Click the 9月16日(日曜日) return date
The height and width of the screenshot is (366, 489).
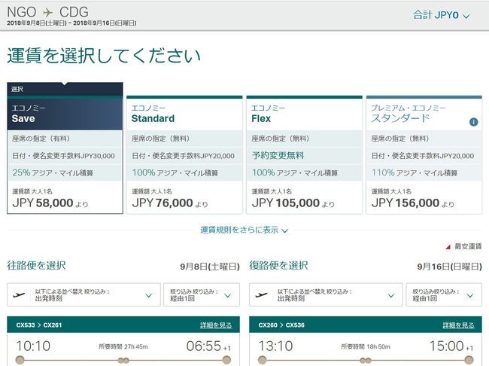pos(449,267)
